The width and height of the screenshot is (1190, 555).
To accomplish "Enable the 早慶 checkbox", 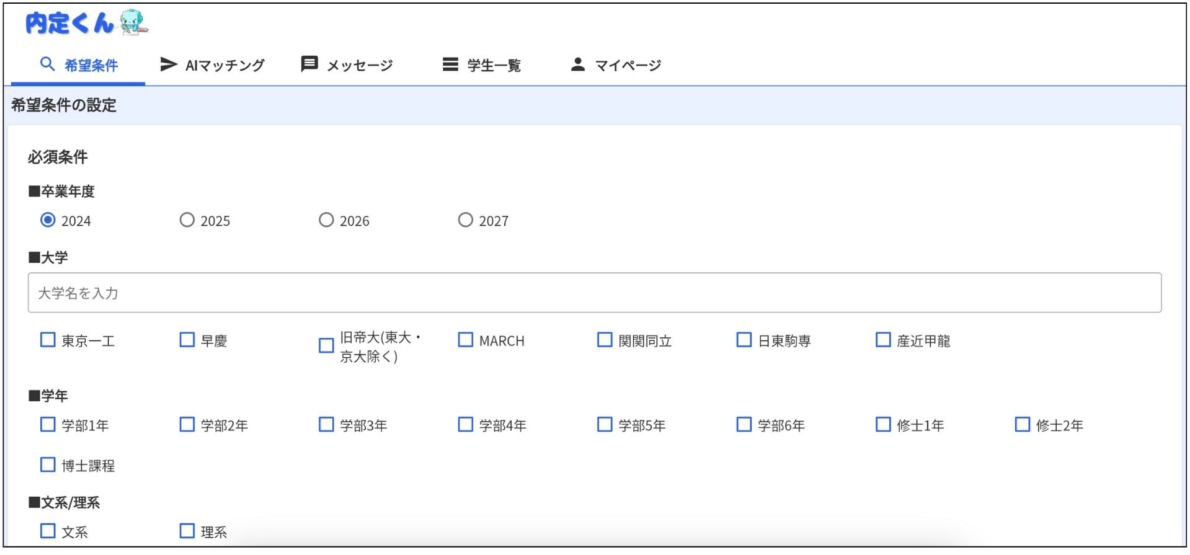I will tap(187, 340).
